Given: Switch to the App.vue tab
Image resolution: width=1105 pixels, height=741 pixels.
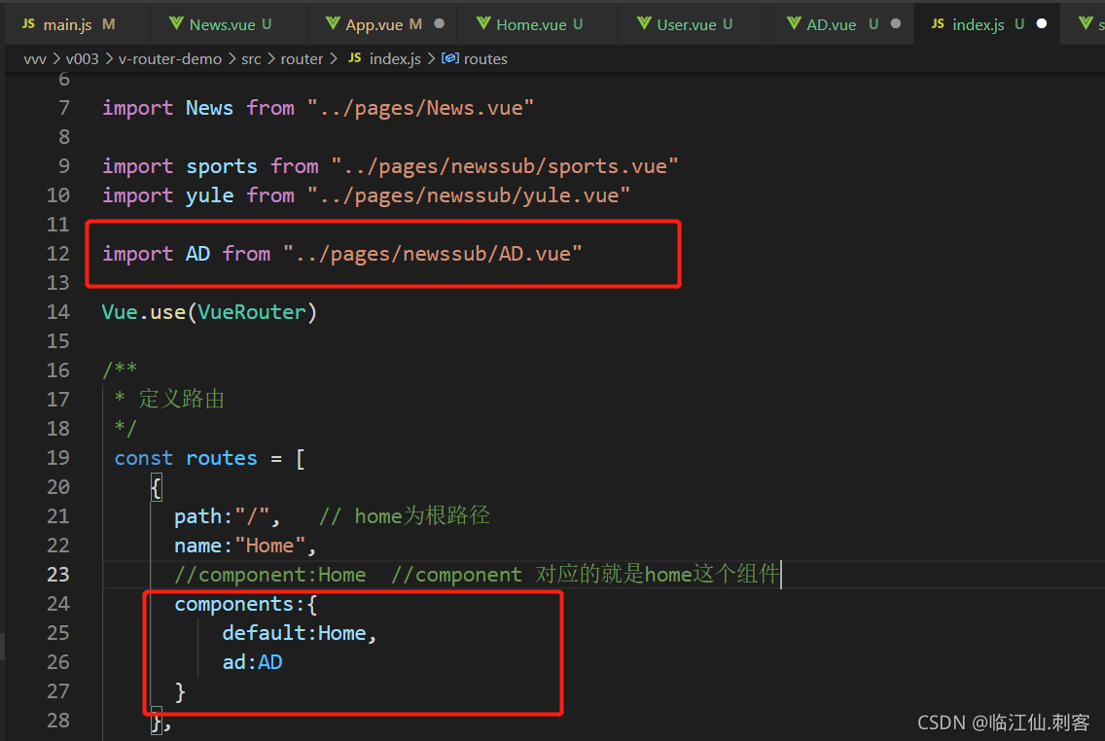Looking at the screenshot, I should pos(383,24).
